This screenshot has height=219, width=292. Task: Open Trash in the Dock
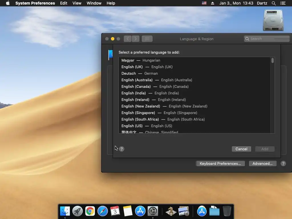coord(227,211)
